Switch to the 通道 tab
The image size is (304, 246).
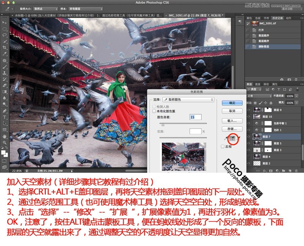coord(257,84)
